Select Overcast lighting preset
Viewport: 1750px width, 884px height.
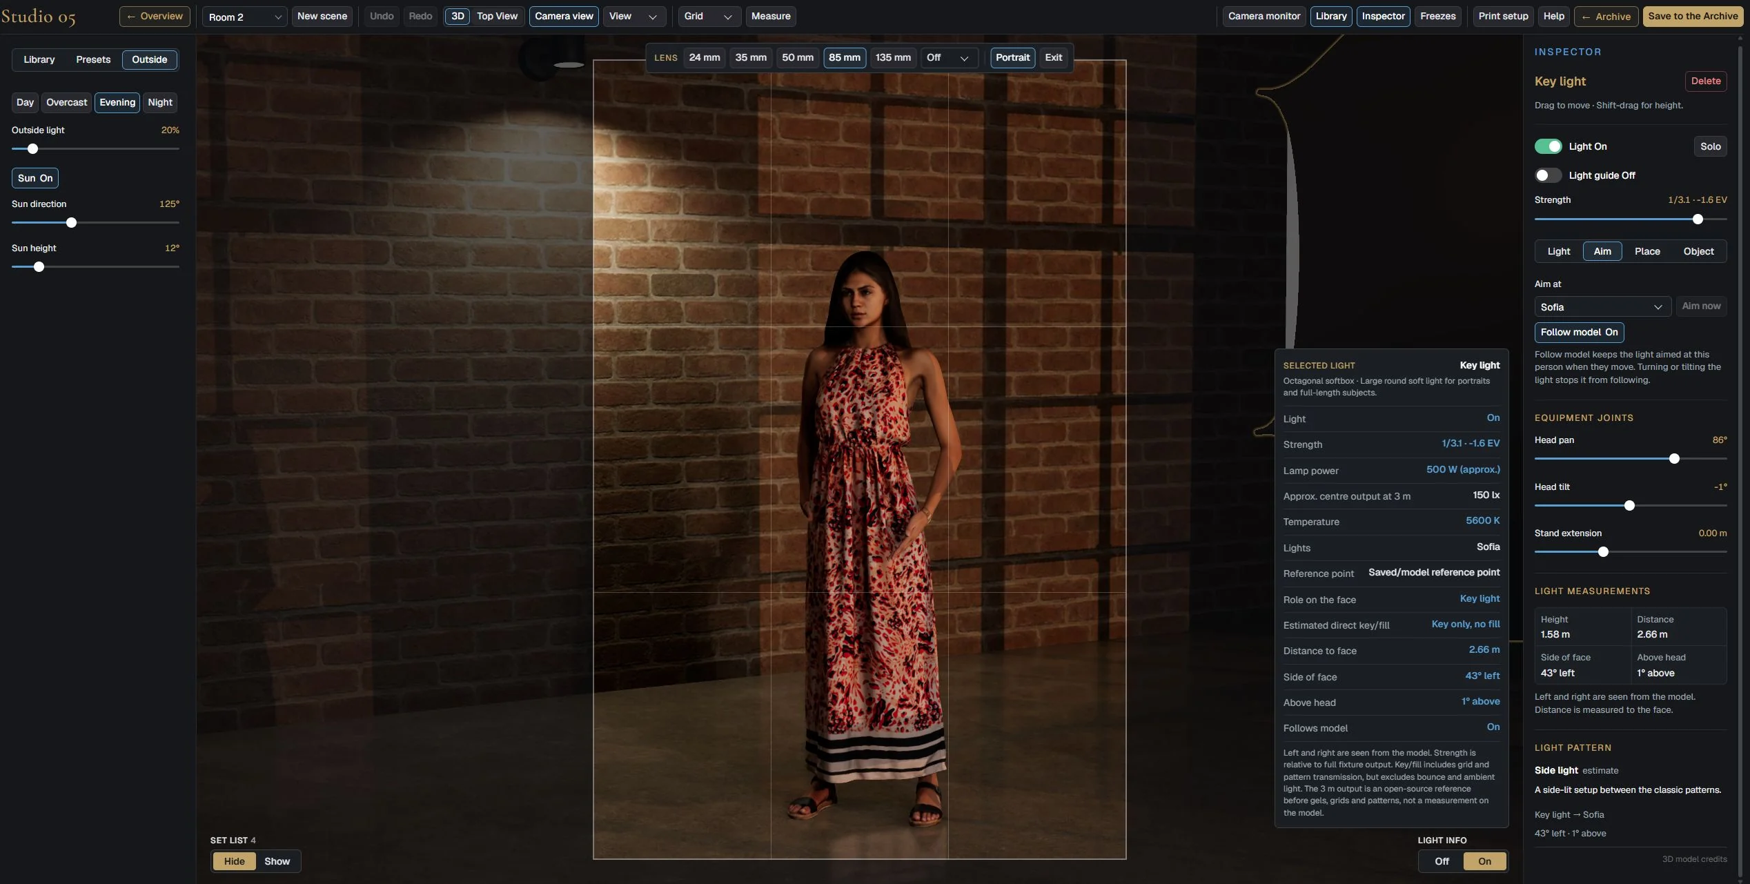coord(66,103)
